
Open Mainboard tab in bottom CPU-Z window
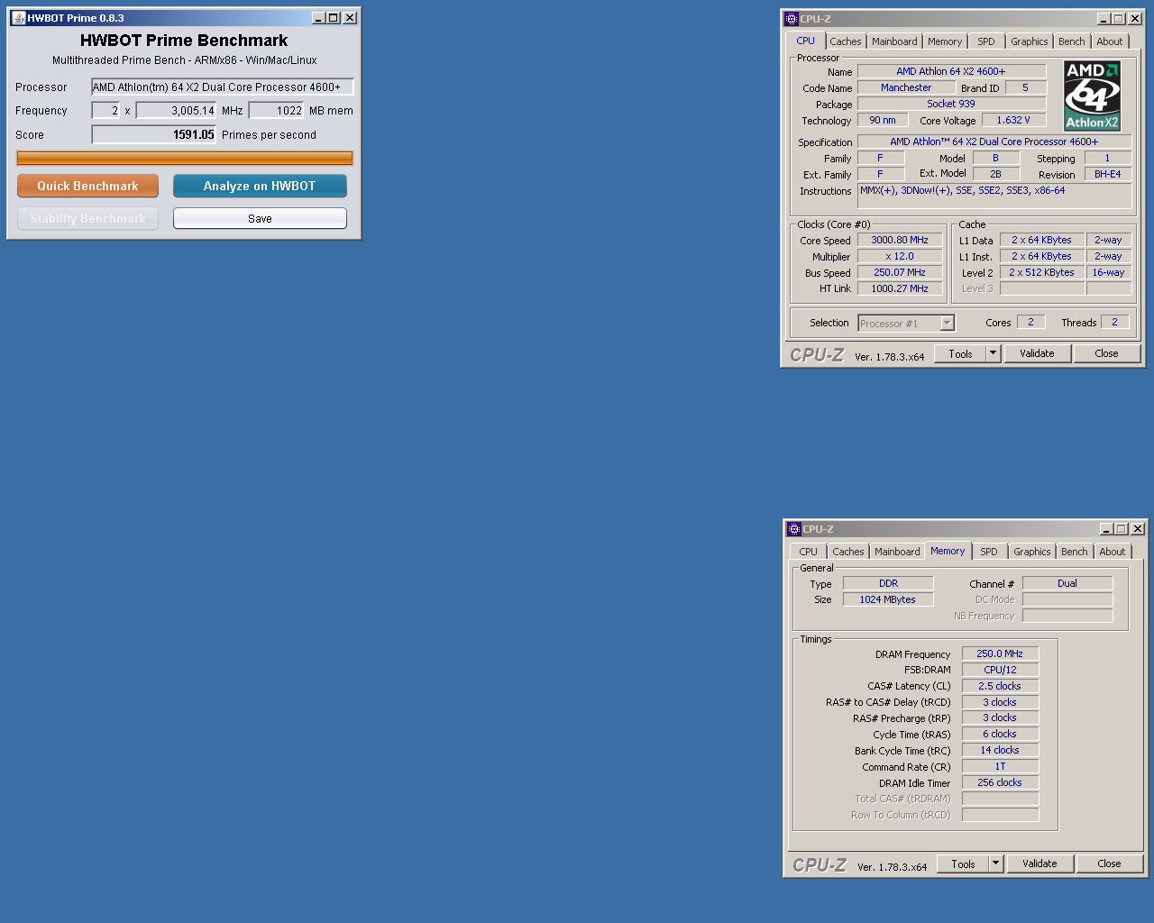(x=897, y=552)
